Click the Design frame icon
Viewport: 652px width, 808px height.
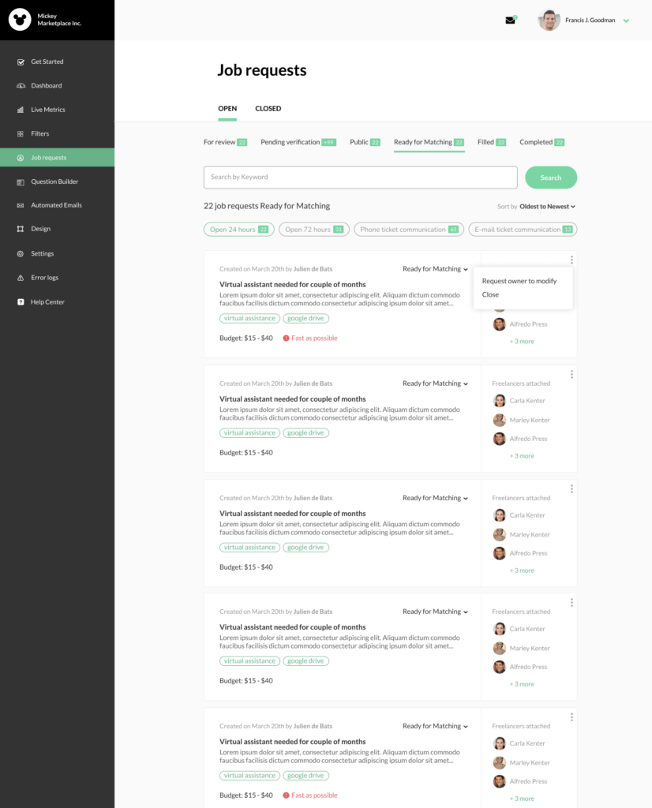[21, 229]
